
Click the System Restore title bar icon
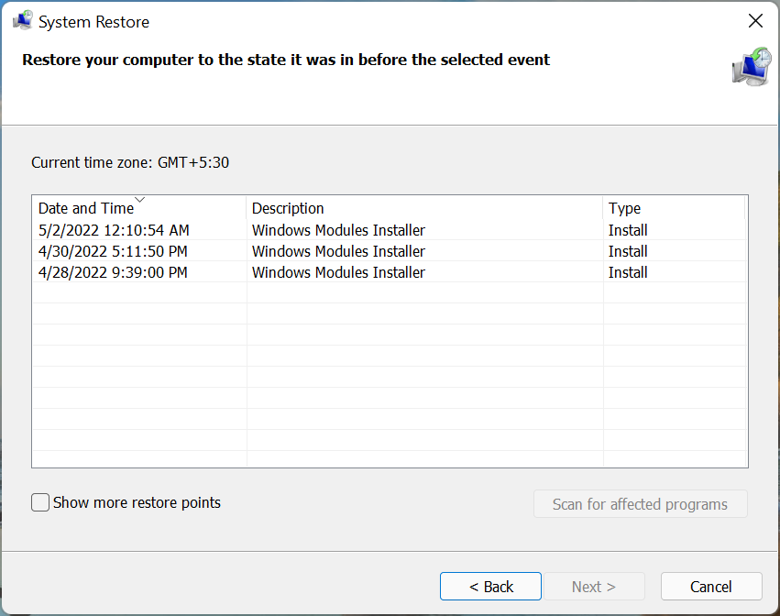coord(22,19)
